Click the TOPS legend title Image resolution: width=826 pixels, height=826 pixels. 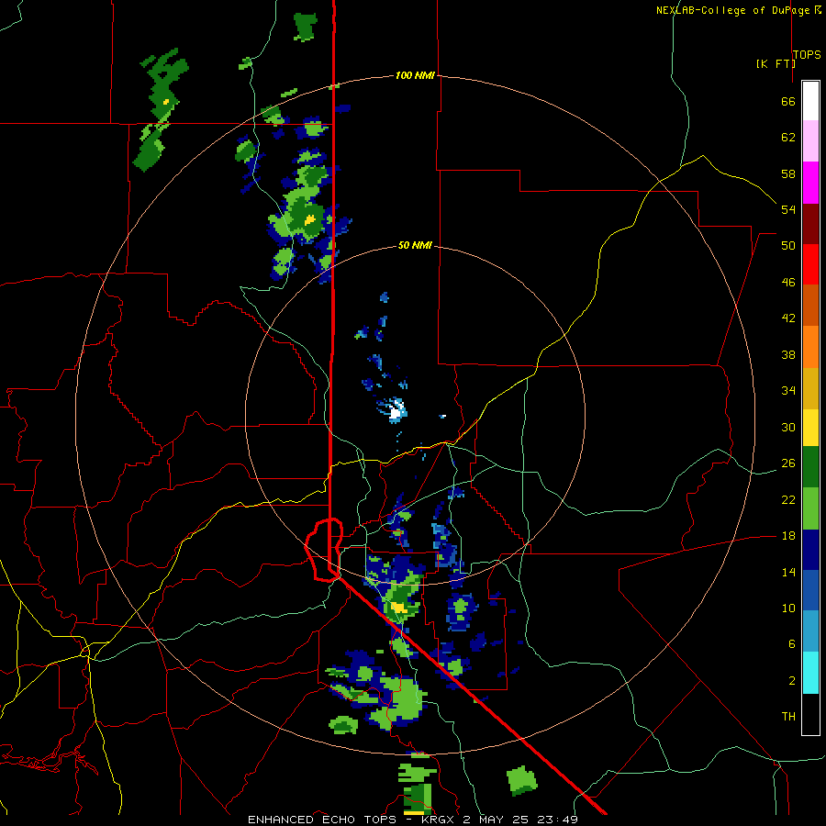click(x=807, y=54)
